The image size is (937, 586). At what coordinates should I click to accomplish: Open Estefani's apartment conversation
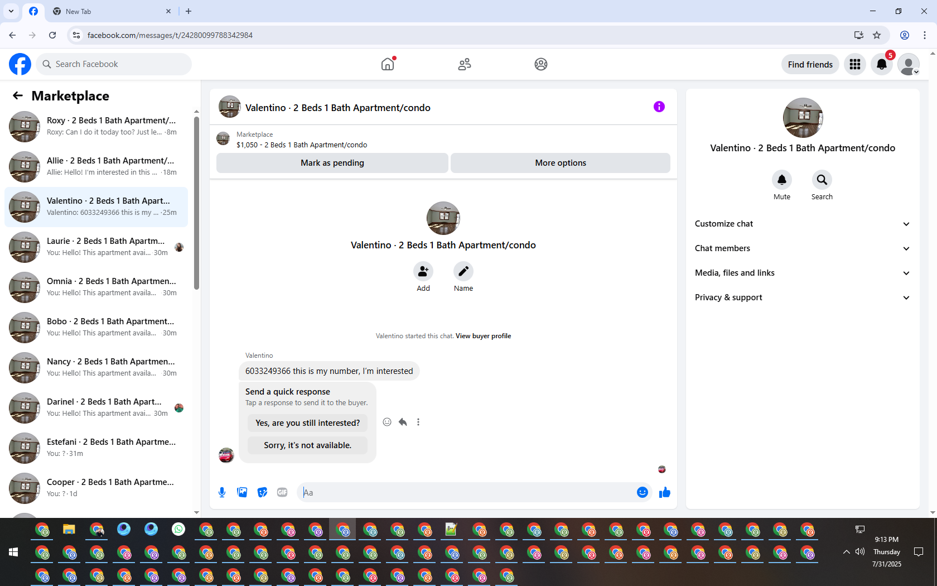point(96,448)
